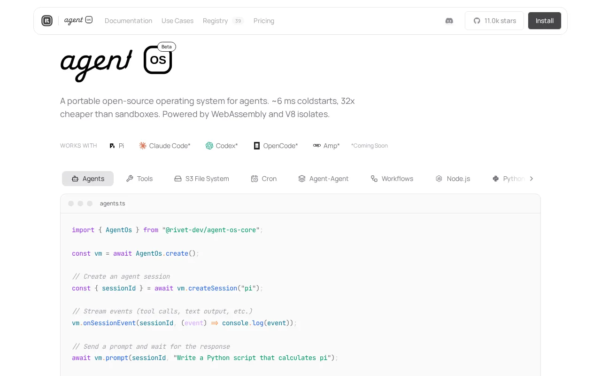Open the Registry menu item
Viewport: 601px width, 376px height.
215,21
